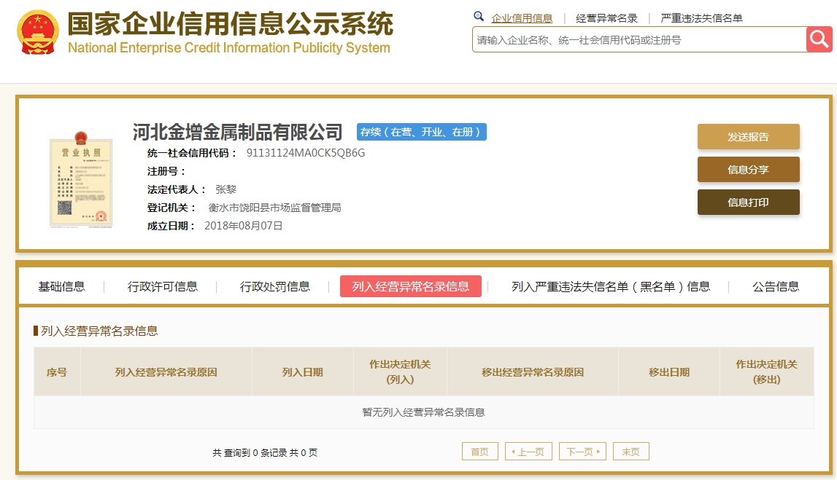
Task: Select the 列入经营异常名录信息 tab
Action: pyautogui.click(x=411, y=286)
